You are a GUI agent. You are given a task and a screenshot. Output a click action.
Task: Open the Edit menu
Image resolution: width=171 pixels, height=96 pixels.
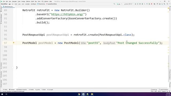[x=7, y=1]
